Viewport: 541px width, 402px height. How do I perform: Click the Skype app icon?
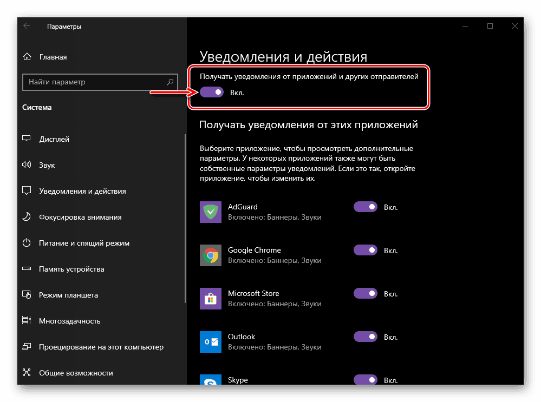pyautogui.click(x=211, y=380)
